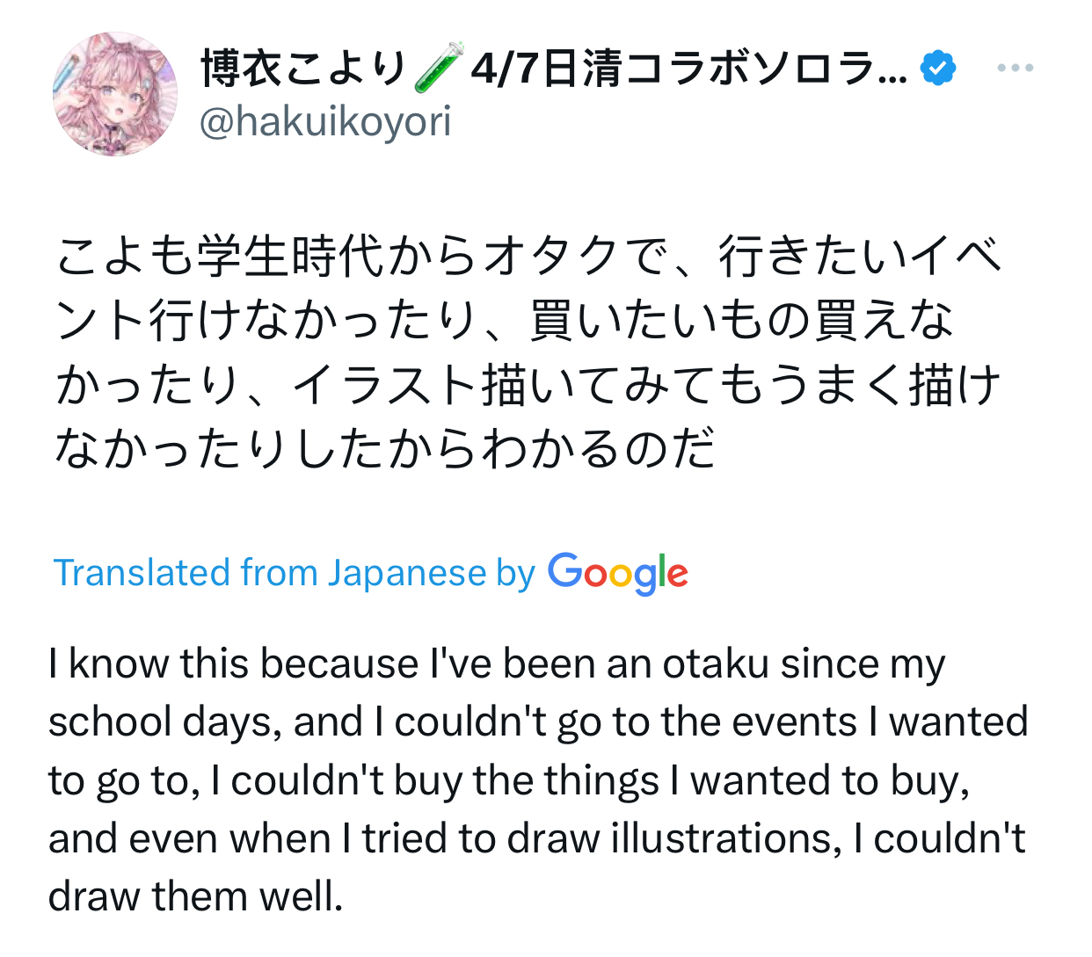Image resolution: width=1092 pixels, height=957 pixels.
Task: Click the colorful Google logo
Action: pyautogui.click(x=618, y=573)
